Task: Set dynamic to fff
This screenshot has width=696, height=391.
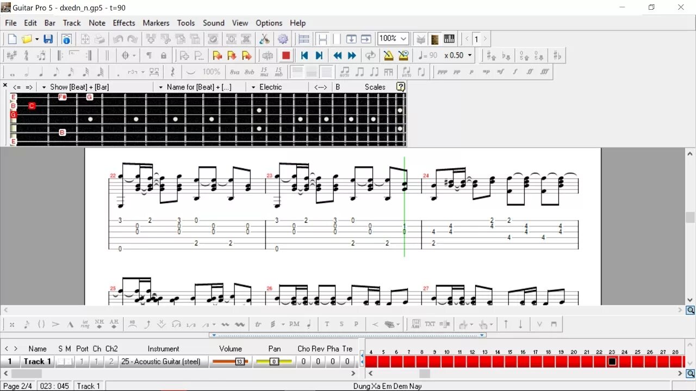Action: click(x=544, y=72)
